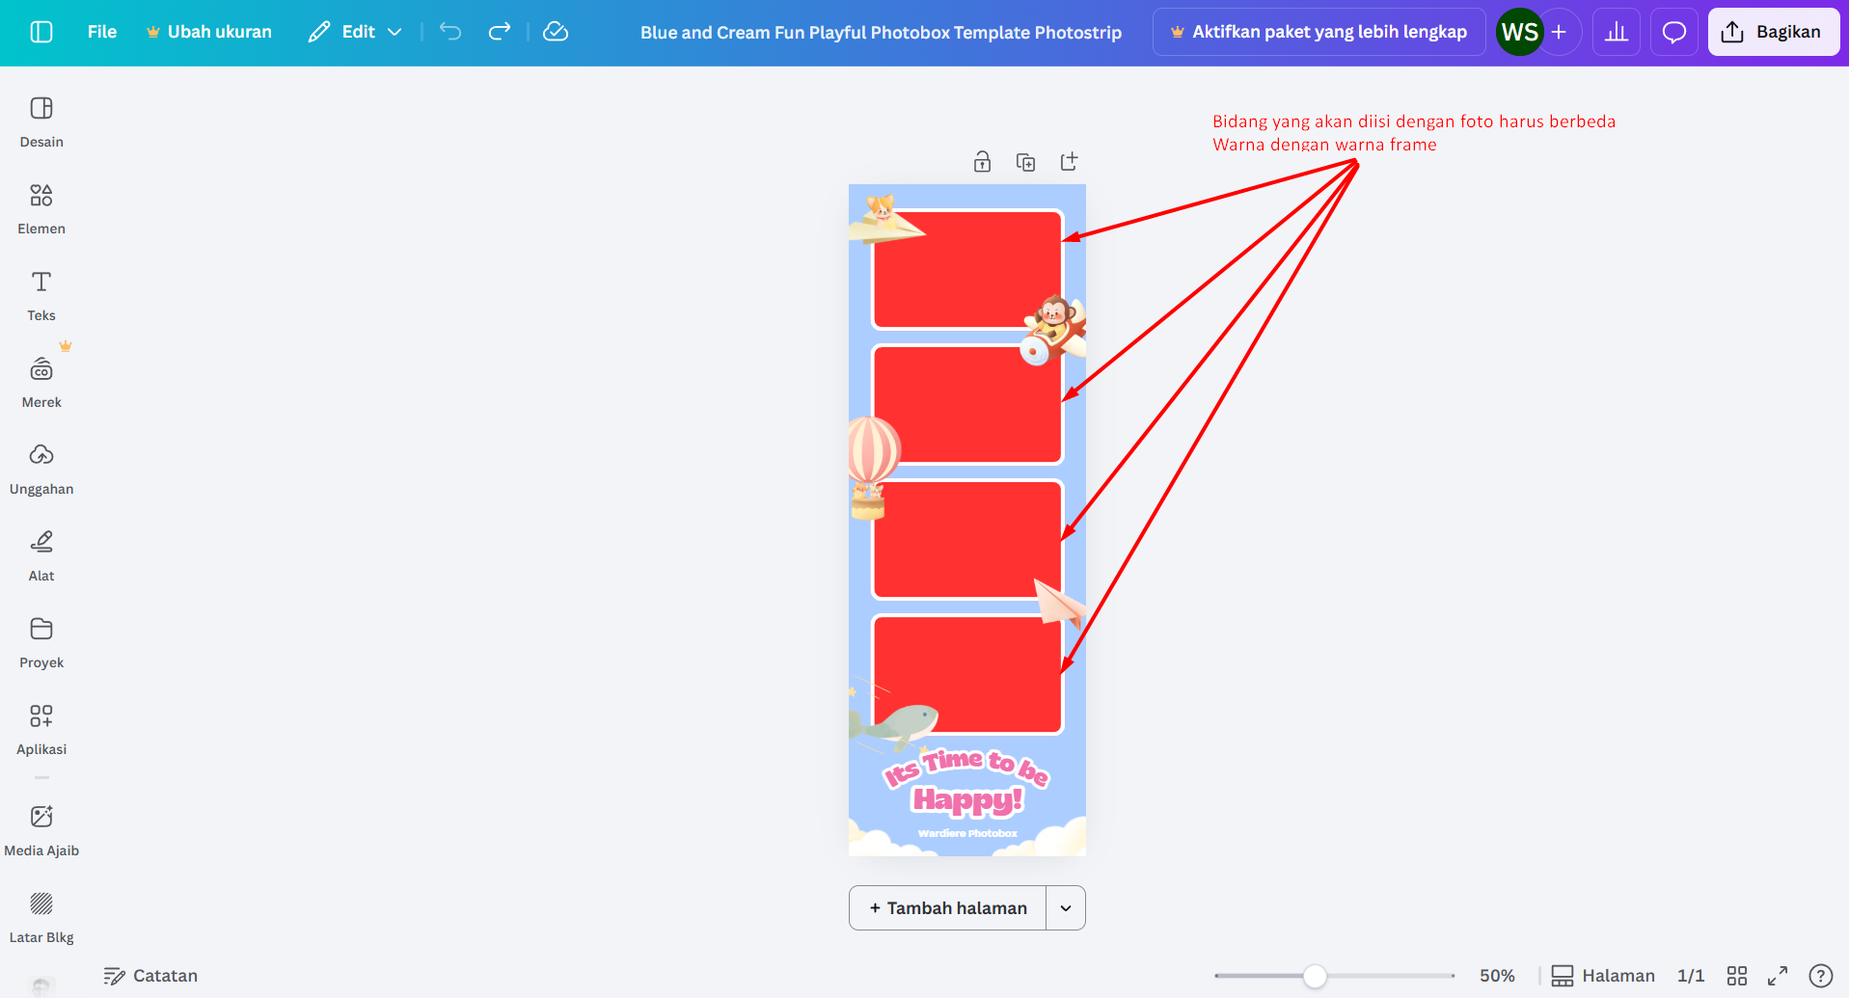The height and width of the screenshot is (998, 1849).
Task: Lock the page with padlock icon
Action: [982, 162]
